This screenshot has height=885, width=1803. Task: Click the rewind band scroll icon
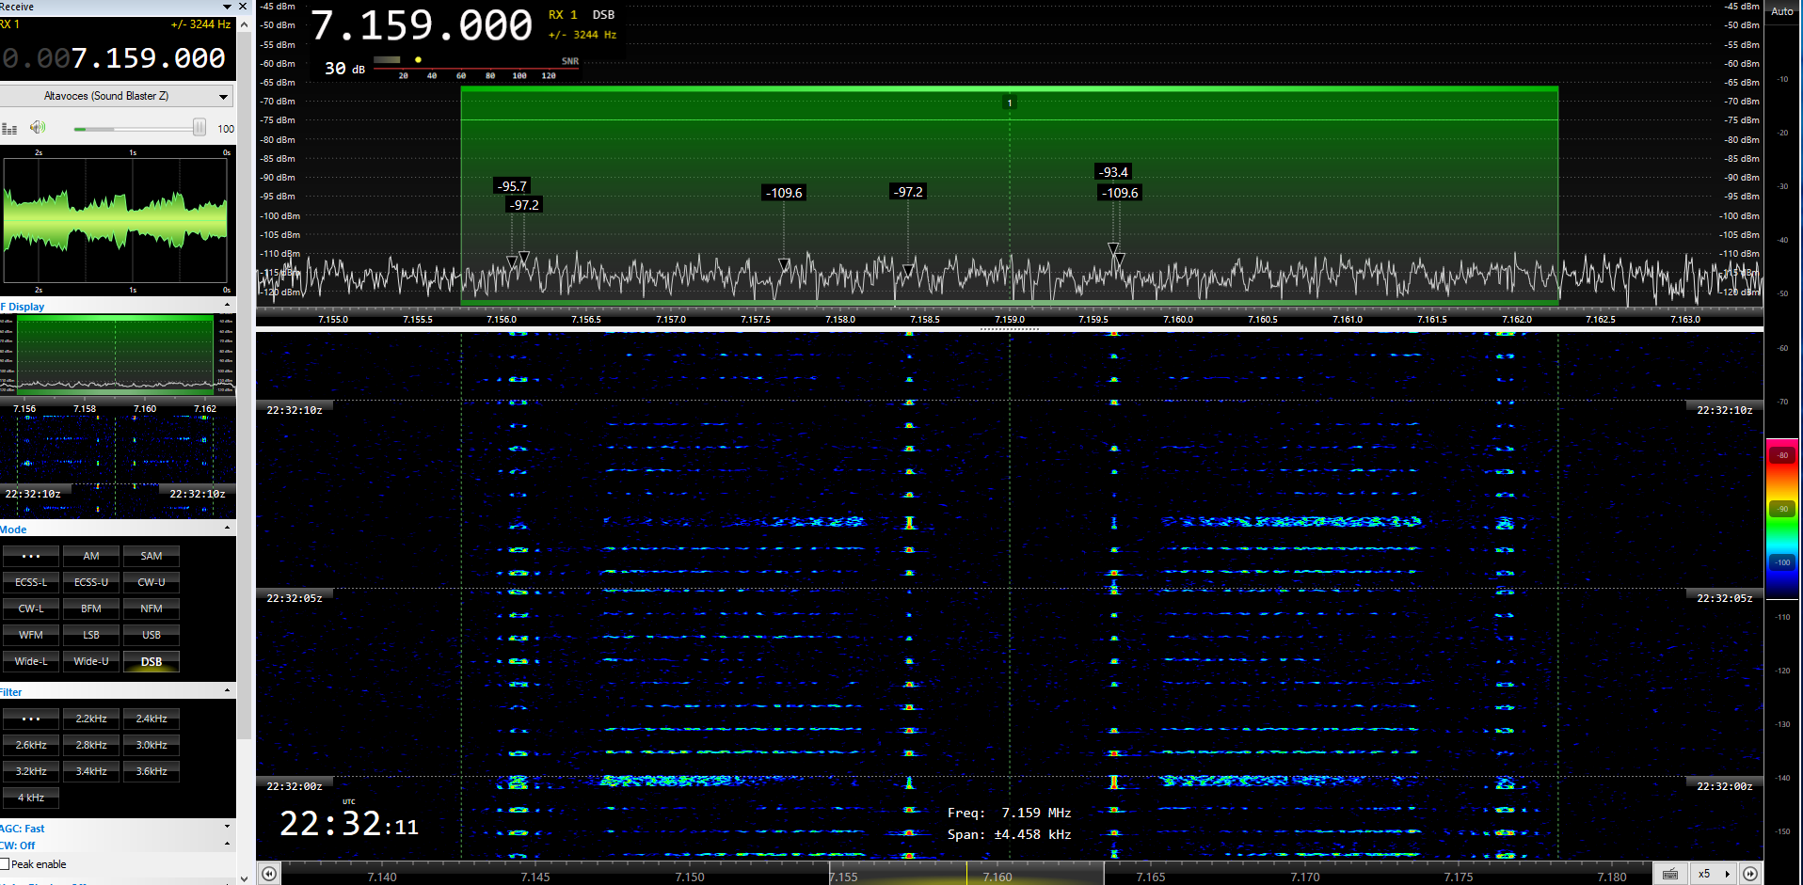pos(269,874)
